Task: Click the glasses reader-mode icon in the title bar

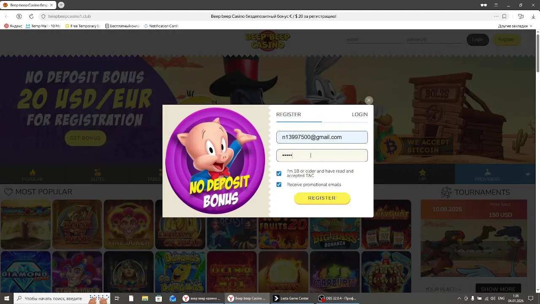Action: tap(483, 5)
